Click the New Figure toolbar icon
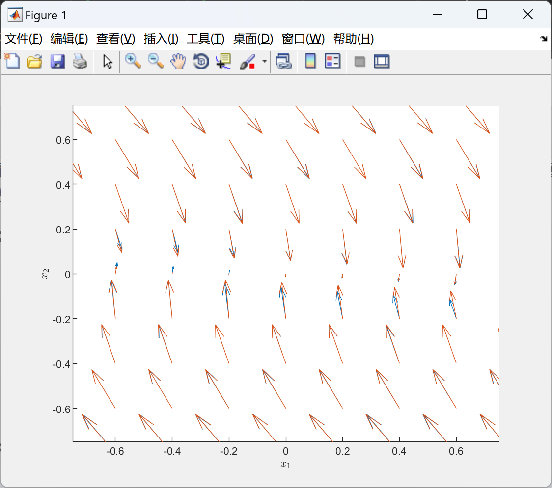552x488 pixels. pos(12,61)
